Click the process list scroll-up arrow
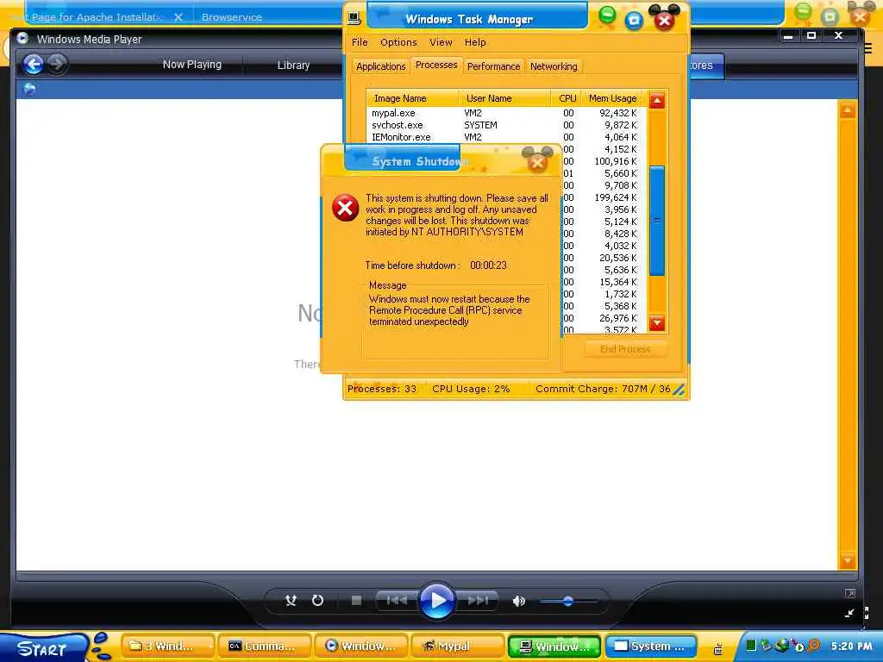This screenshot has width=883, height=662. [x=656, y=101]
